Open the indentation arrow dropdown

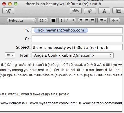point(115,21)
